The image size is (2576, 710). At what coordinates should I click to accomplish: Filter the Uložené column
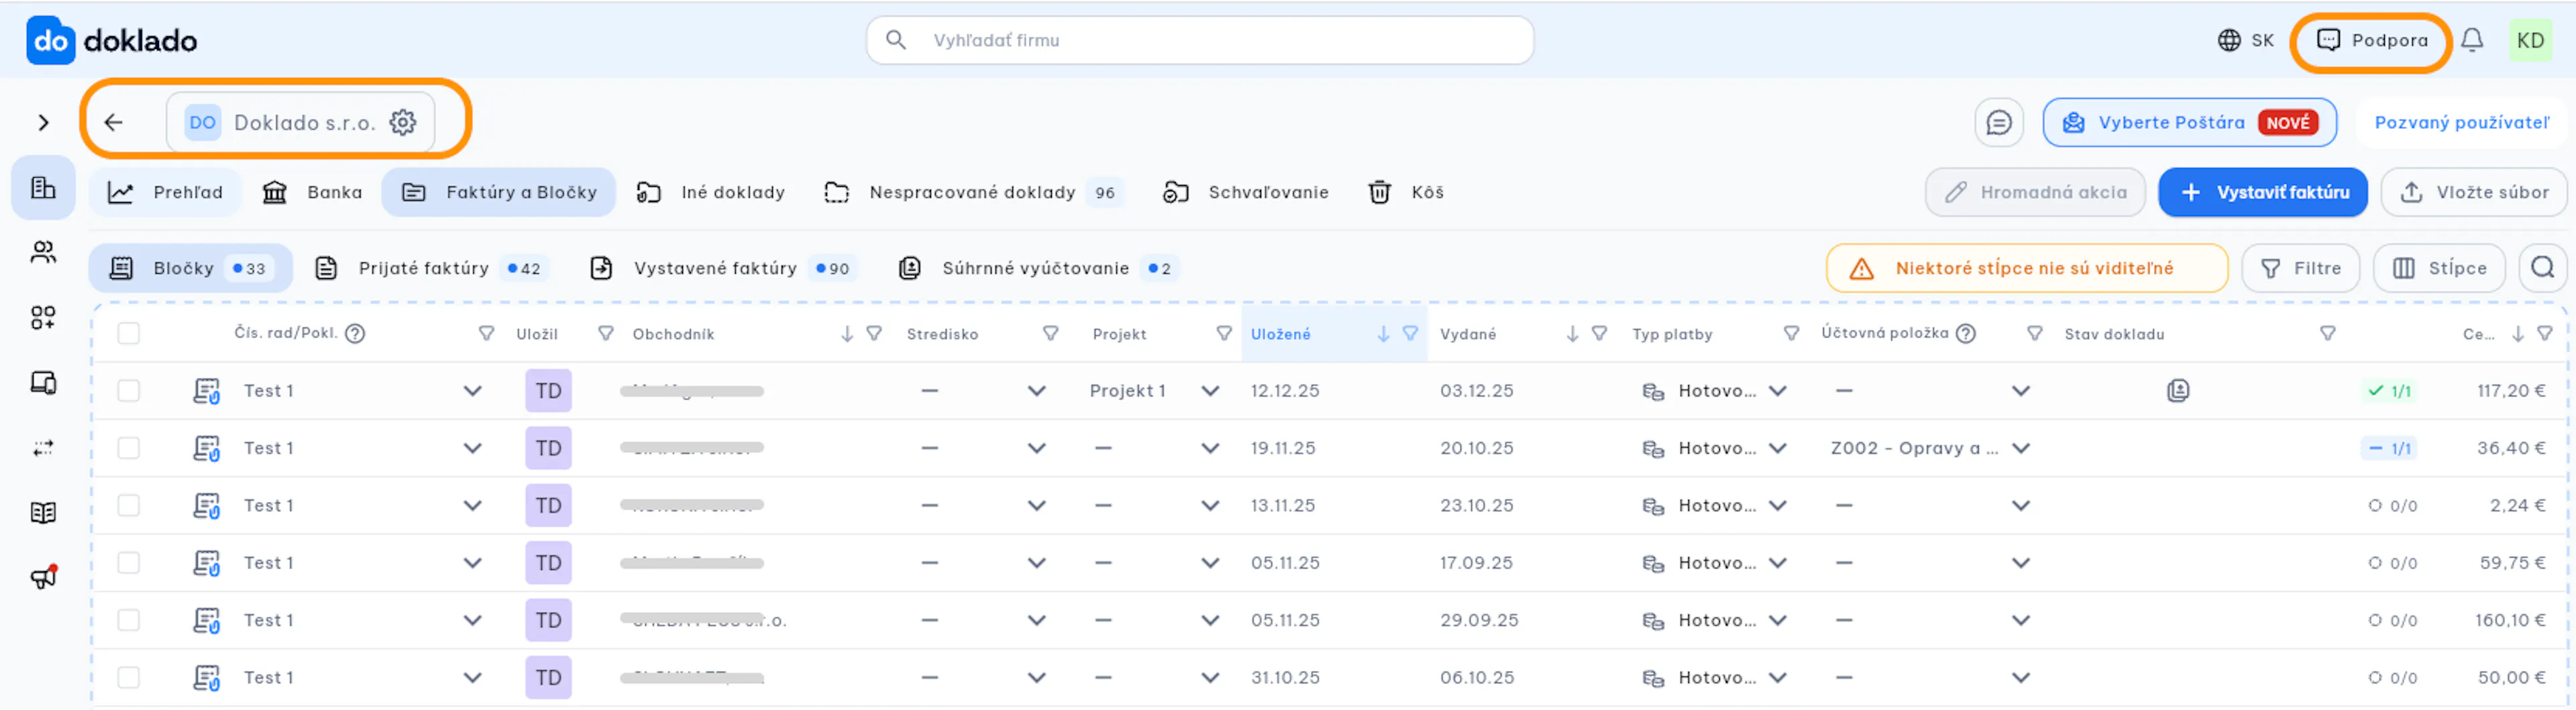click(x=1410, y=334)
